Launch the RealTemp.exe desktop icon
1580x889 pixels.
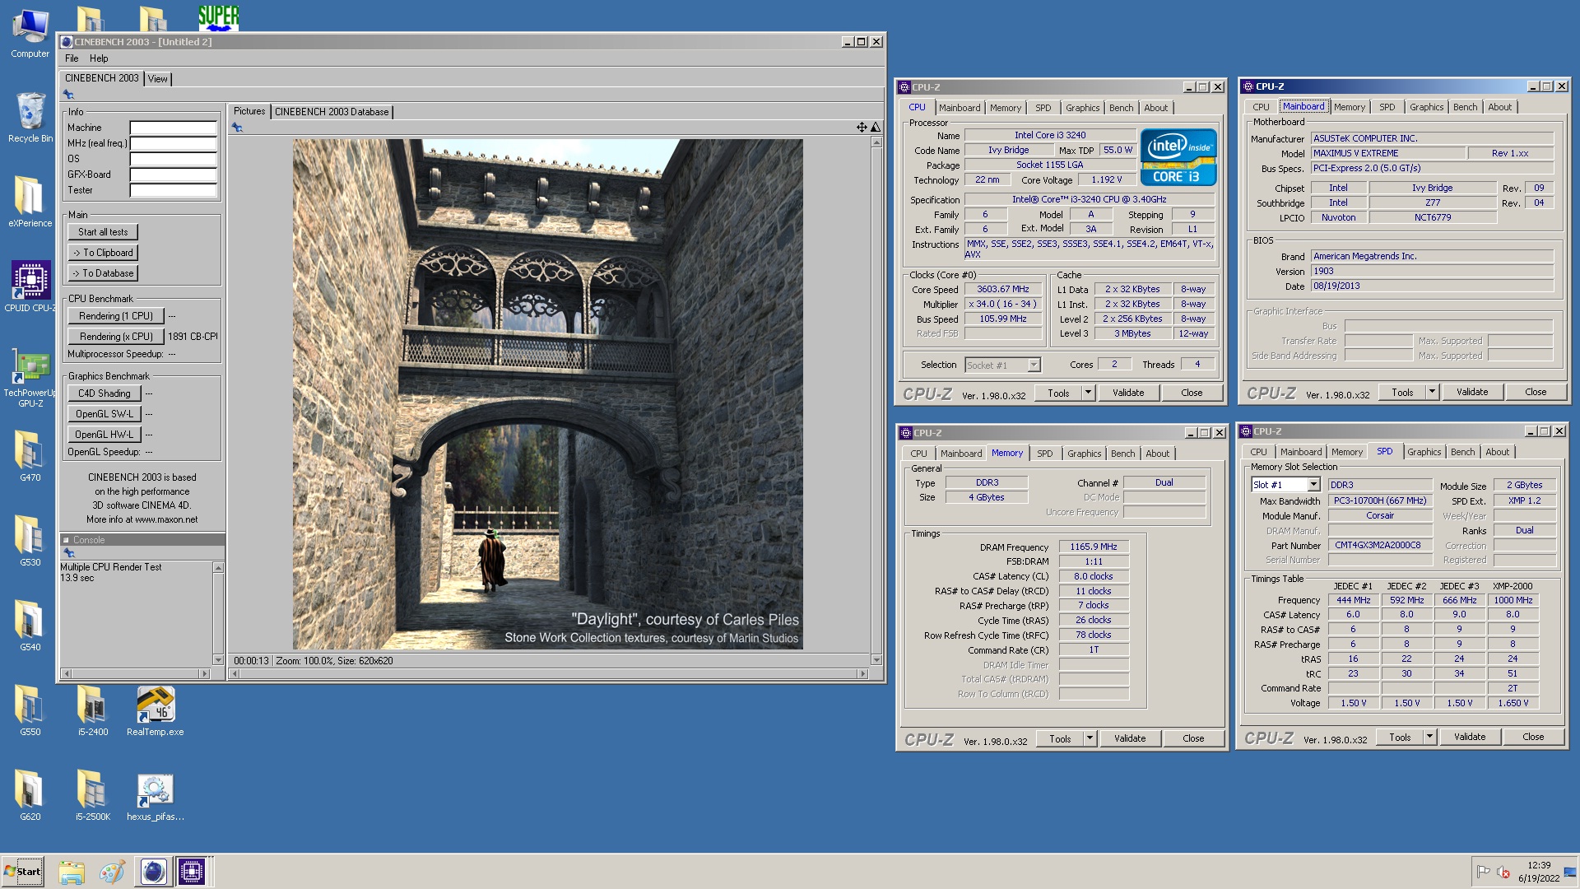[155, 710]
